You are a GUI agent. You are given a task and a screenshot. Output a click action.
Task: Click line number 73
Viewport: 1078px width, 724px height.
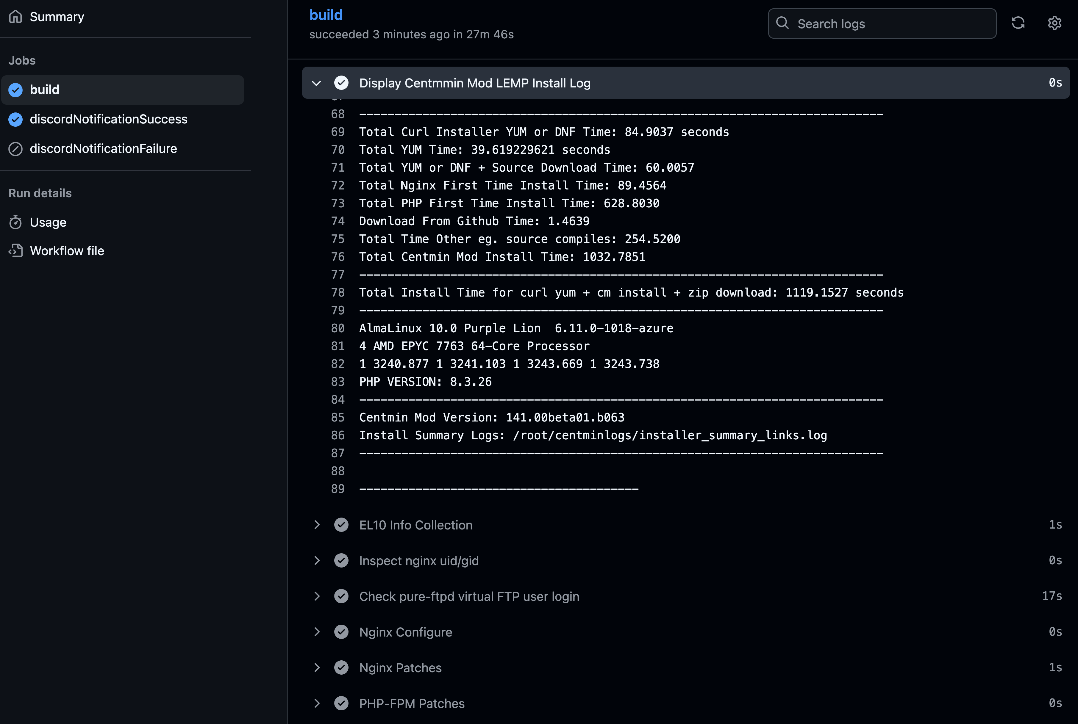338,203
